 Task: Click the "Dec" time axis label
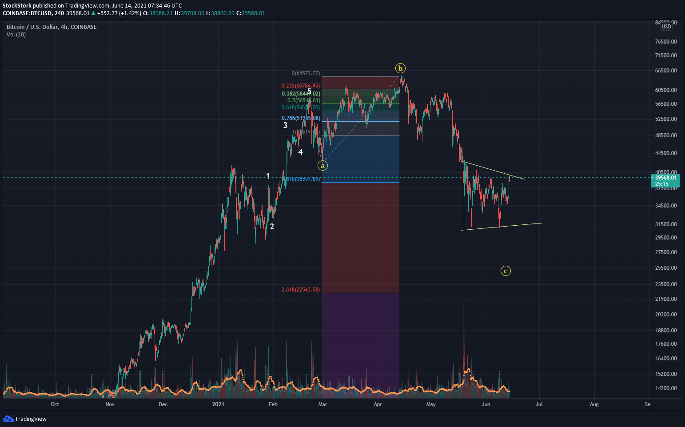(163, 404)
